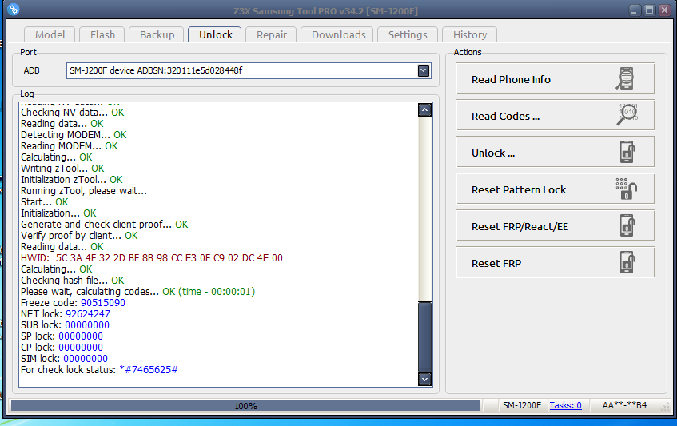Click the 'Checking NV data... OK' log line
Viewport: 677px width, 426px height.
[73, 112]
